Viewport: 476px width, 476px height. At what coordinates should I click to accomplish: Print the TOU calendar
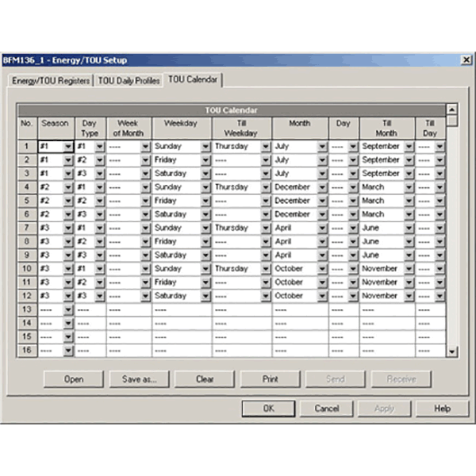point(270,379)
